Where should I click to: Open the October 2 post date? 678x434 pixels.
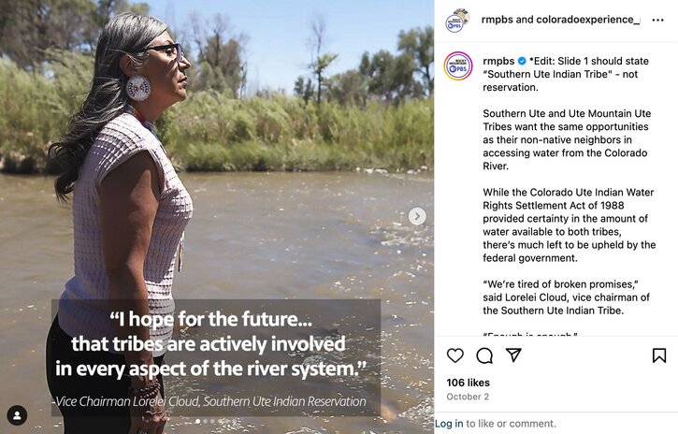tap(468, 397)
